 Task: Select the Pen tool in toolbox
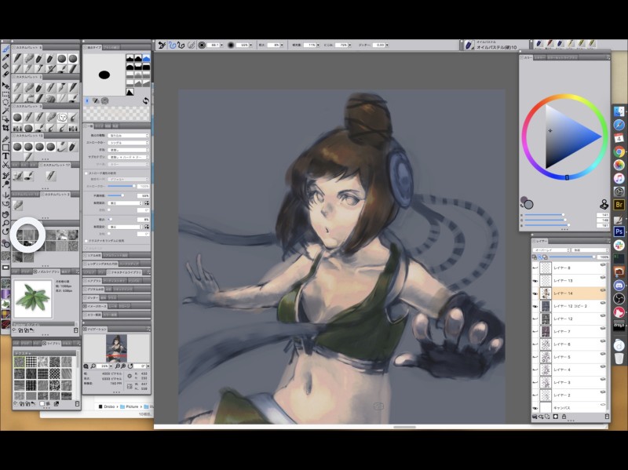point(5,139)
